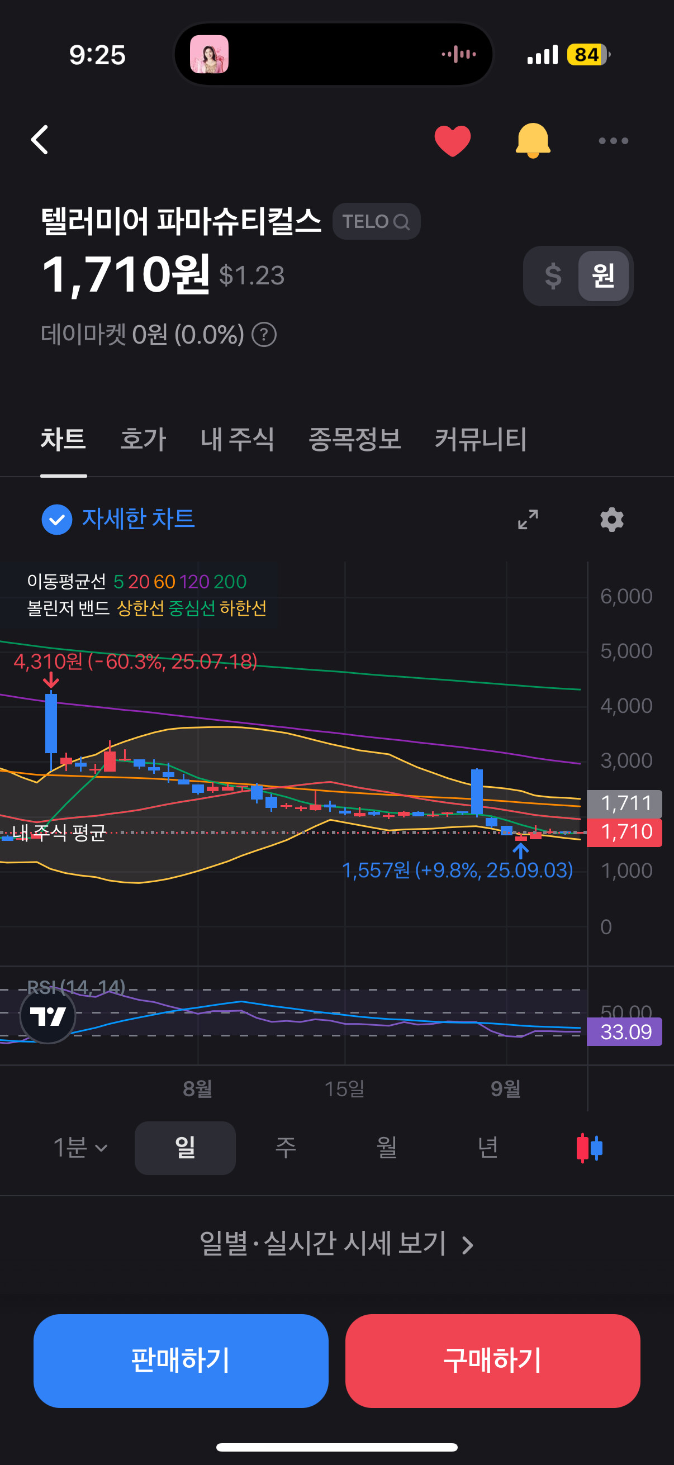
Task: Select the 일 daily timeframe
Action: [x=185, y=1148]
